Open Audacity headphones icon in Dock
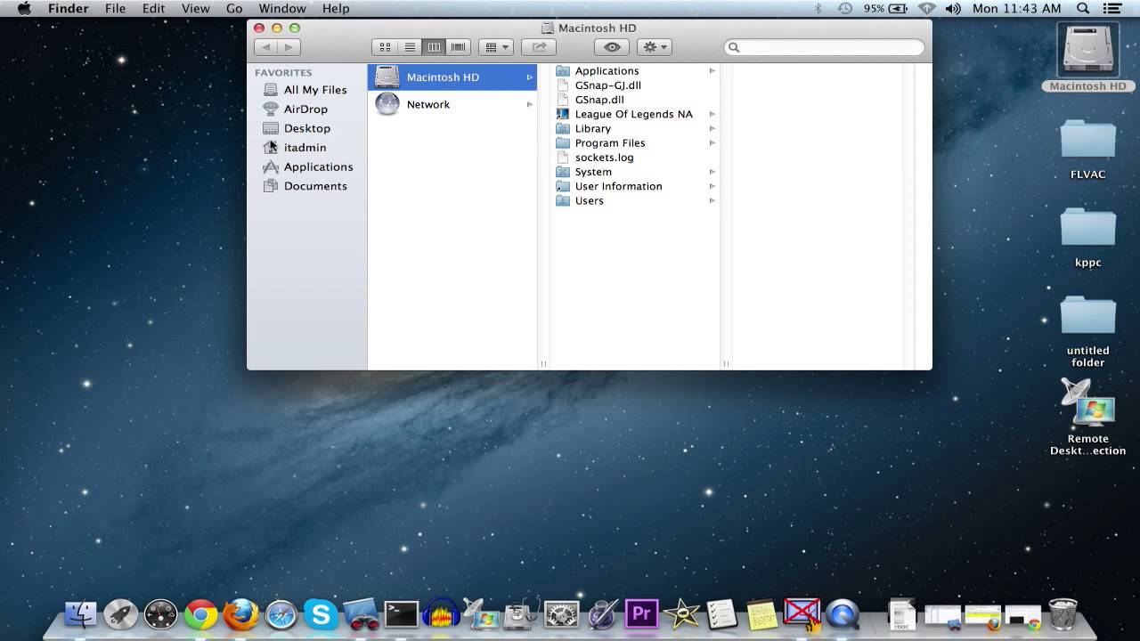 coord(441,613)
